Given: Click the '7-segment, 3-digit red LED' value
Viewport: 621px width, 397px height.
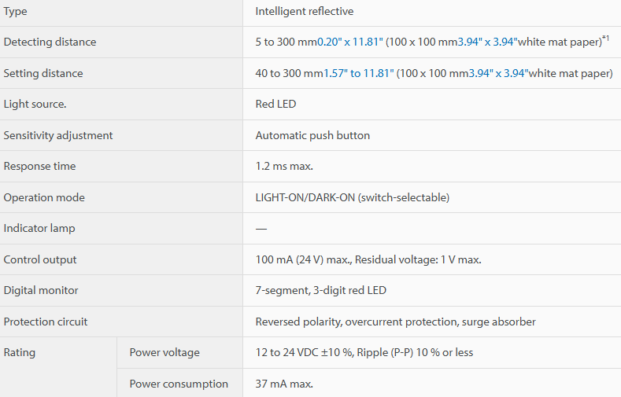Looking at the screenshot, I should [321, 290].
